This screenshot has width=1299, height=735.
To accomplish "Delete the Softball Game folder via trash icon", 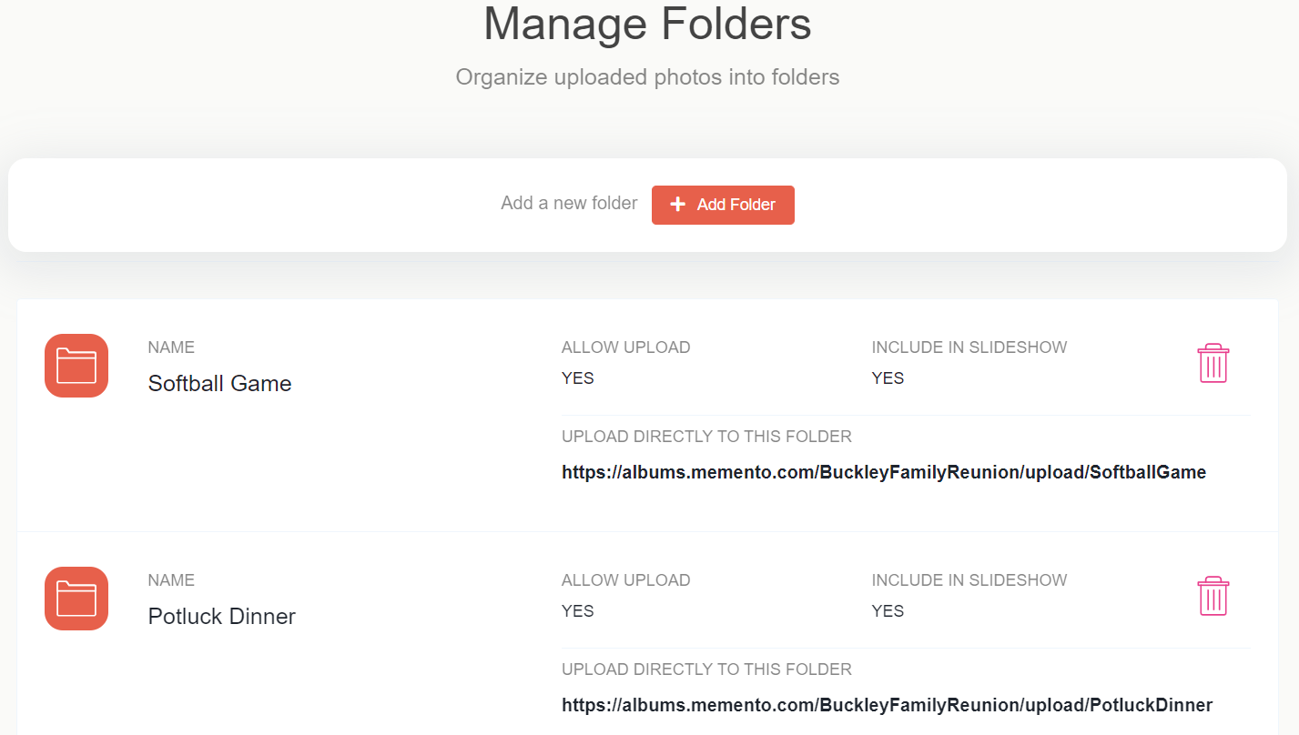I will click(1213, 363).
